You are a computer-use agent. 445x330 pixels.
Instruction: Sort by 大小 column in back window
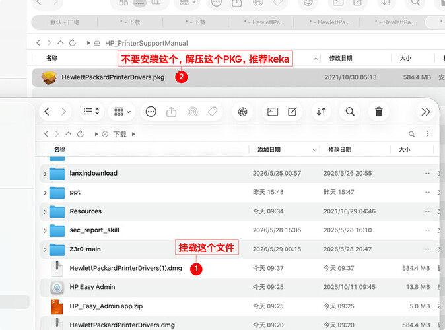point(405,58)
